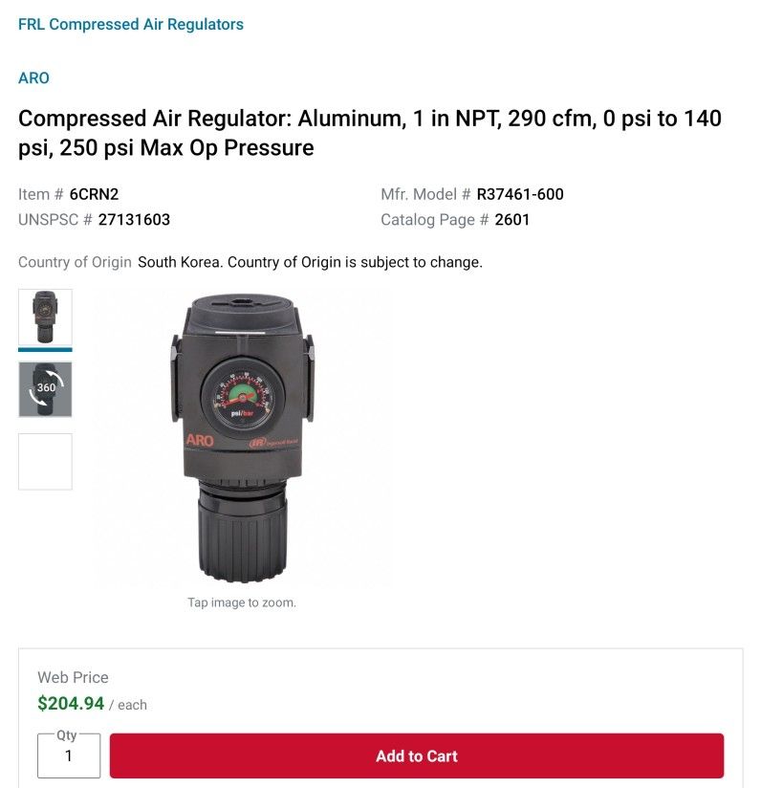761x788 pixels.
Task: Click the Web Price label
Action: coord(72,677)
